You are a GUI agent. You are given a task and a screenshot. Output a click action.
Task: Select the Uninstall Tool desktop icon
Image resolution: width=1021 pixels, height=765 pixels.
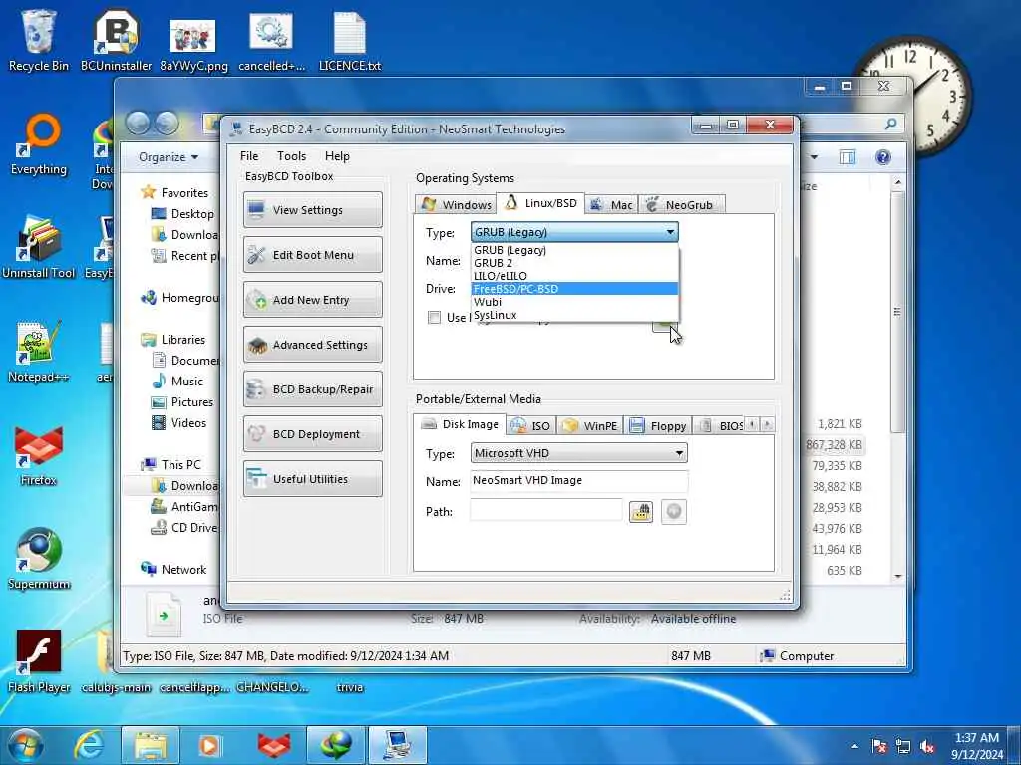point(39,248)
